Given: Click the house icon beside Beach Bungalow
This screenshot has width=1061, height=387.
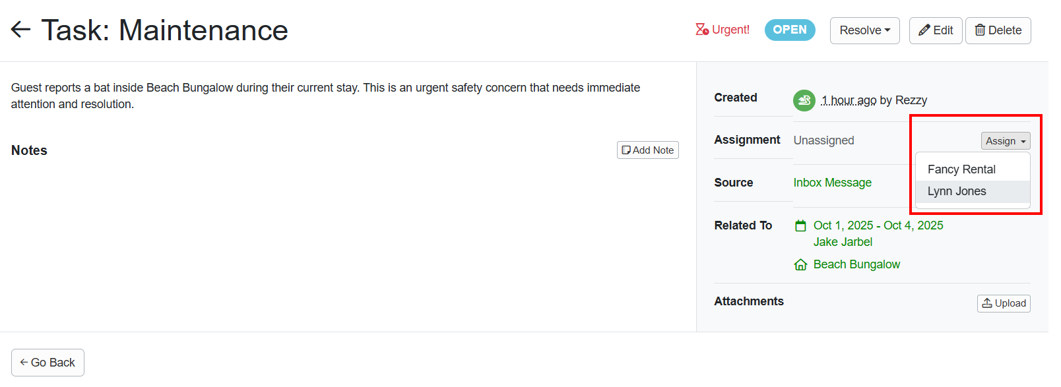Looking at the screenshot, I should [x=800, y=264].
